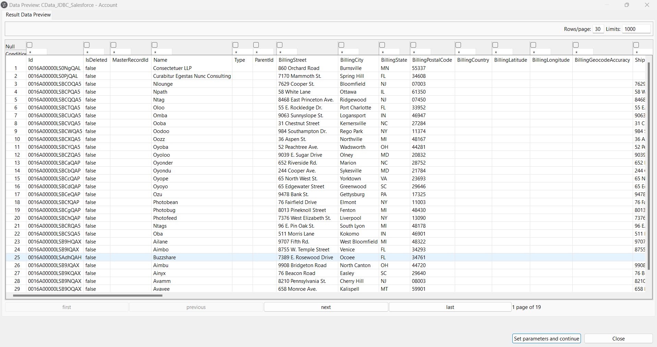Close the Data Preview window with X
The image size is (657, 347).
click(x=647, y=5)
